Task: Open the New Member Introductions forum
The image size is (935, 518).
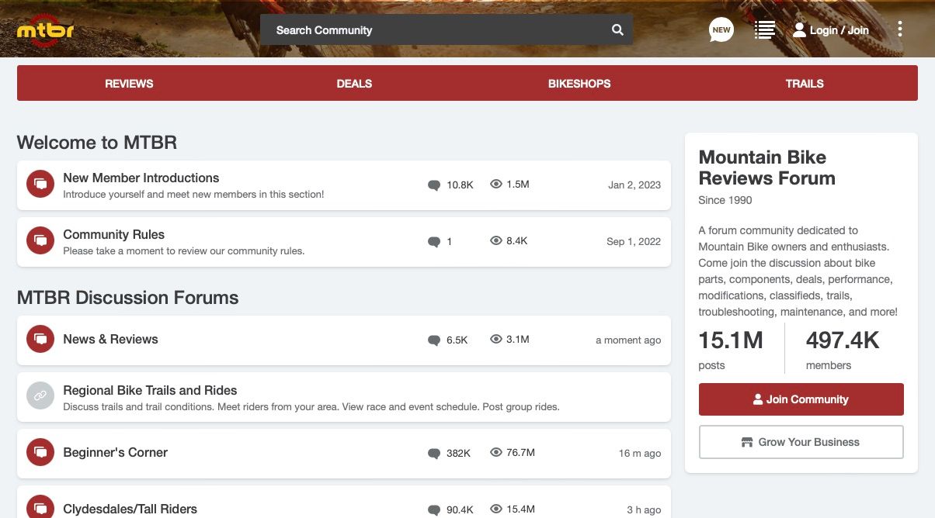Action: click(x=141, y=178)
